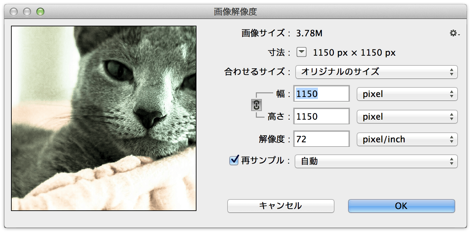The image size is (471, 232).
Task: Open the gear settings menu
Action: pos(454,33)
